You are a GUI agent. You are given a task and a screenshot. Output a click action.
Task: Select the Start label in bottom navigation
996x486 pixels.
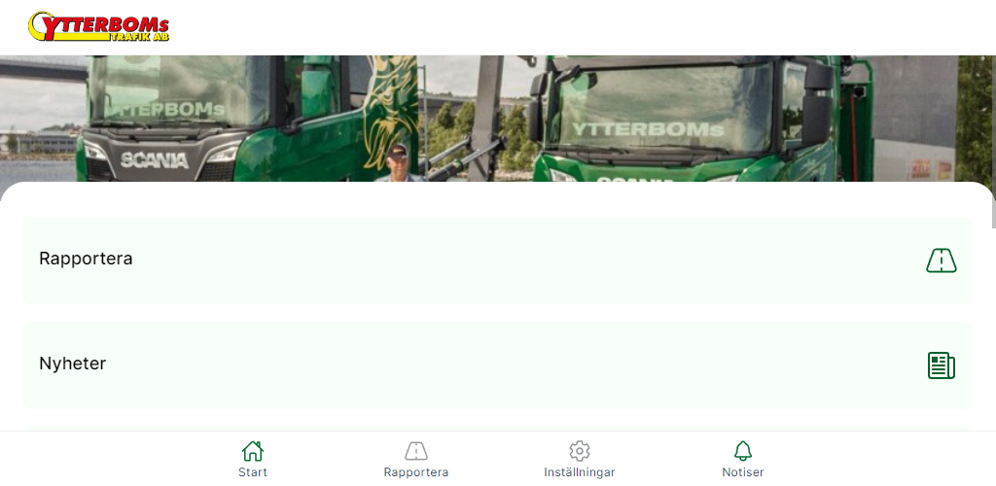(x=253, y=472)
